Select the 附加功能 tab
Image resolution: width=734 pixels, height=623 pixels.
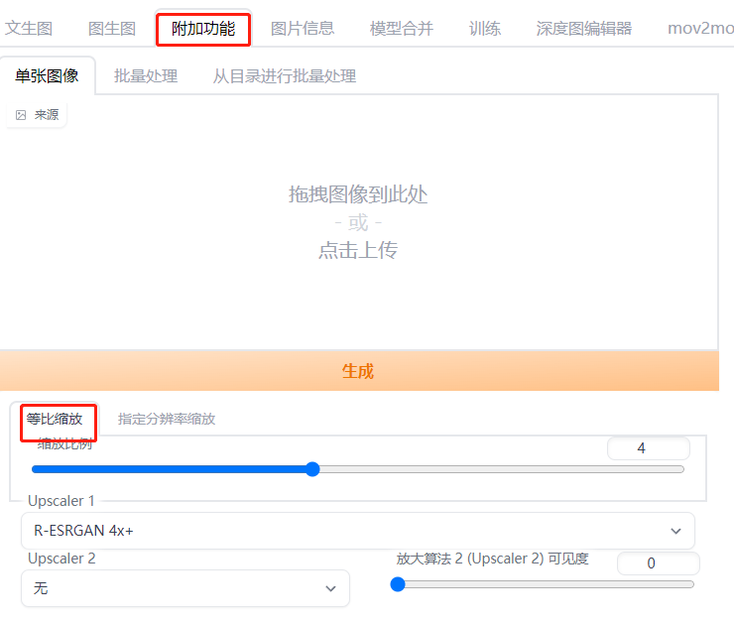(203, 29)
